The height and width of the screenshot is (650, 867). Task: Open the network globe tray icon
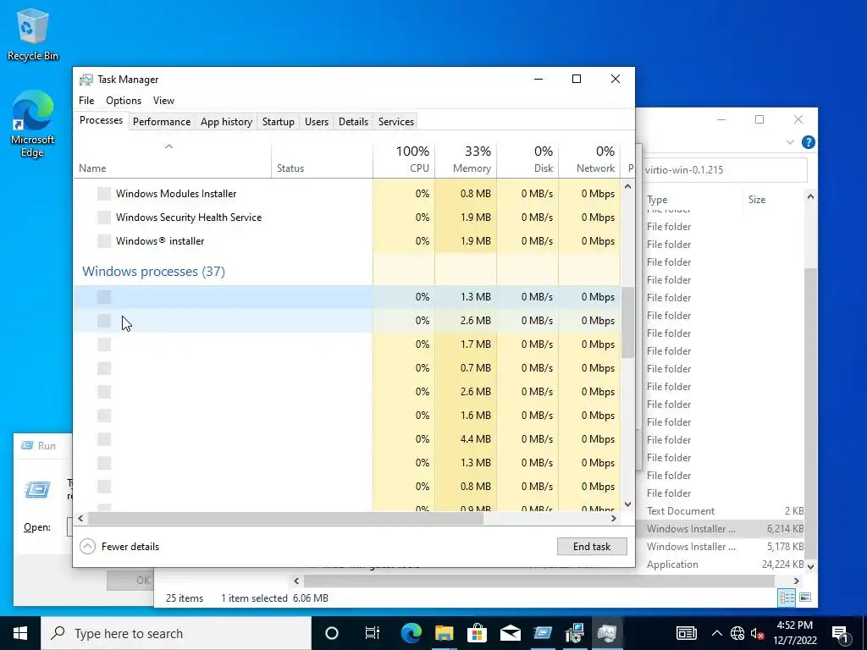click(x=737, y=633)
